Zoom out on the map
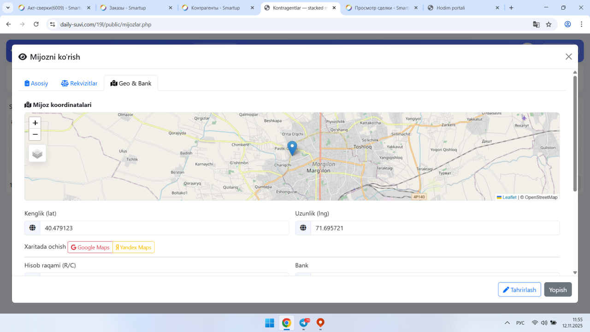The height and width of the screenshot is (332, 590). coord(35,135)
